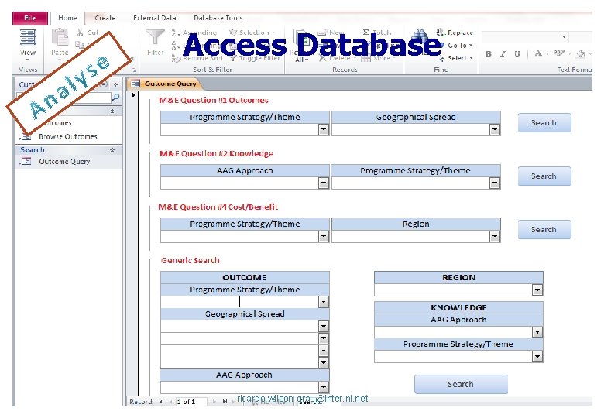Screen dimensions: 604x418
Task: Click the Filter funnel icon
Action: [x=155, y=38]
